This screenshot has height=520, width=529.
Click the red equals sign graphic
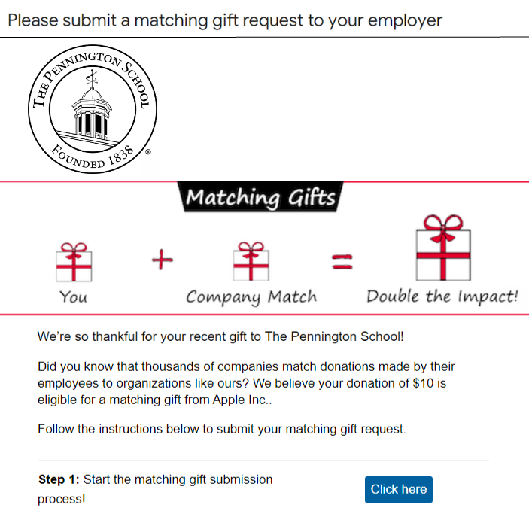point(342,262)
